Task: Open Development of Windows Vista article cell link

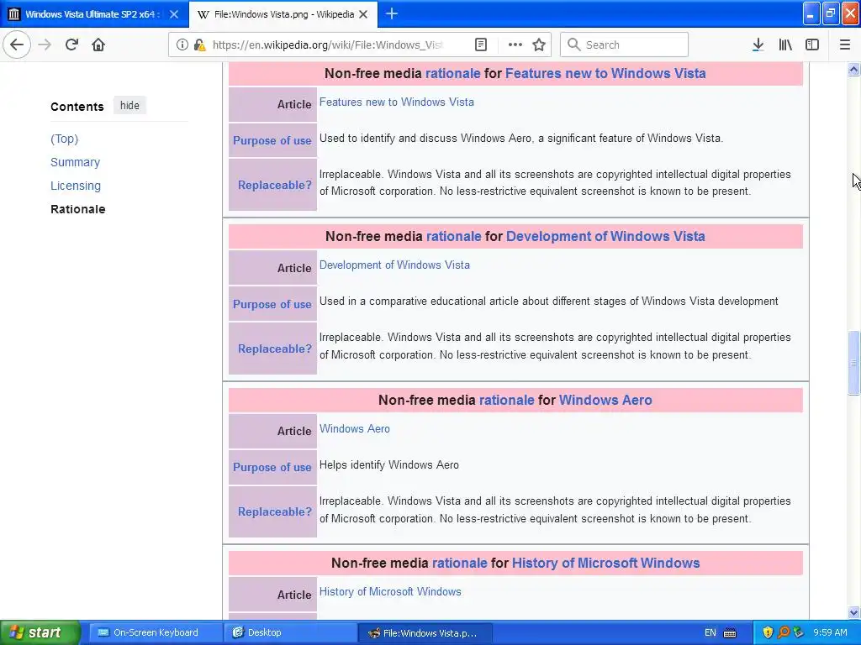Action: click(x=395, y=265)
